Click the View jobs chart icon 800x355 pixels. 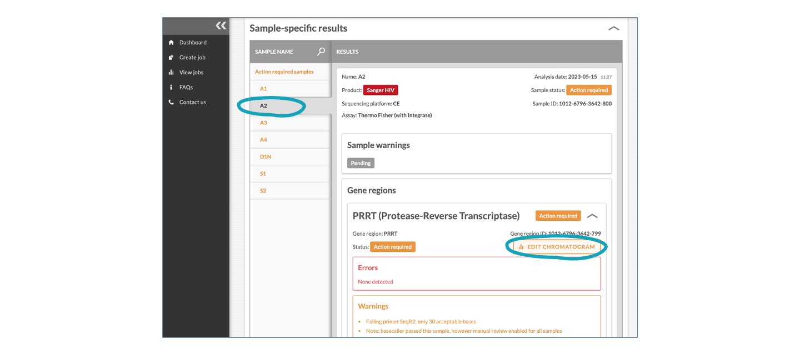171,73
